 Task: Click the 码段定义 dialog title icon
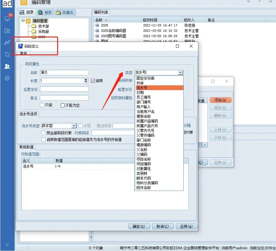coord(21,46)
